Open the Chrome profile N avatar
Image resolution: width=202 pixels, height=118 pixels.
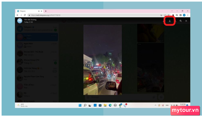point(184,15)
